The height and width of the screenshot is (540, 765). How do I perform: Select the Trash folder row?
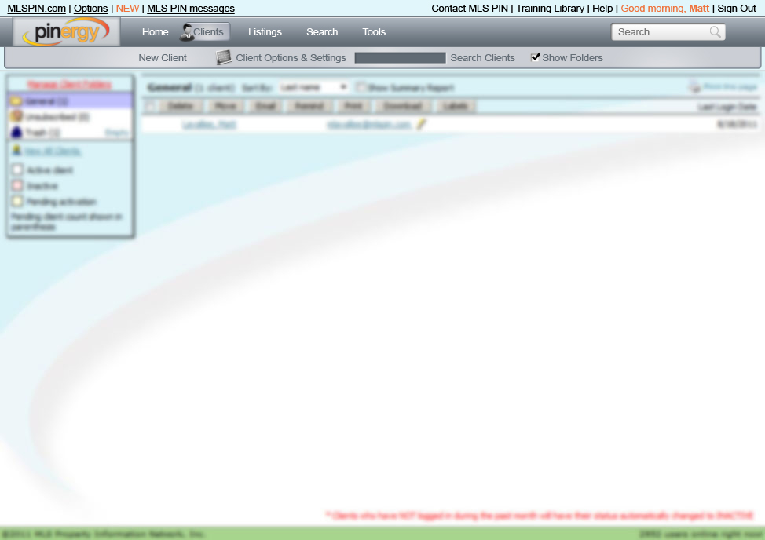[x=70, y=132]
